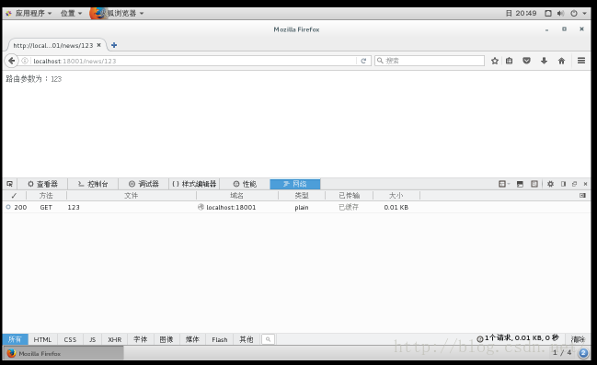This screenshot has width=597, height=365.
Task: Toggle the split console icon
Action: pos(520,184)
